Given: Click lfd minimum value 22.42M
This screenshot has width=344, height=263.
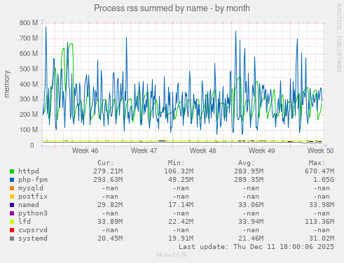Looking at the screenshot, I should (x=181, y=222).
